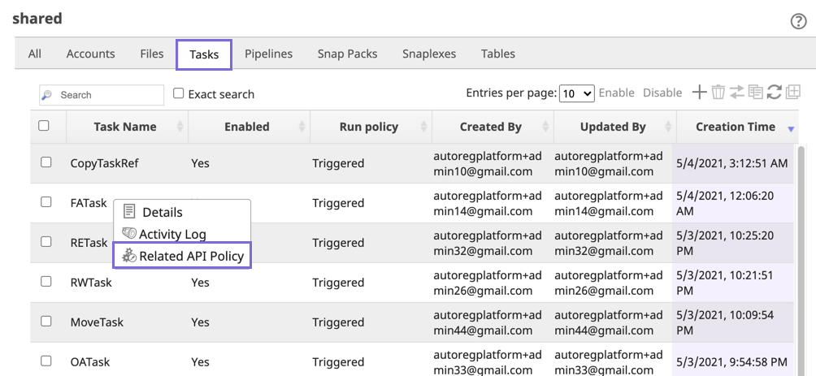Click the Related API Policy gear icon
Screen dimensions: 816x376
[x=129, y=255]
